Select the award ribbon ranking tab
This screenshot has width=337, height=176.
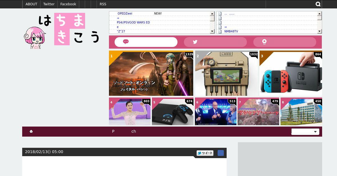pos(285,42)
